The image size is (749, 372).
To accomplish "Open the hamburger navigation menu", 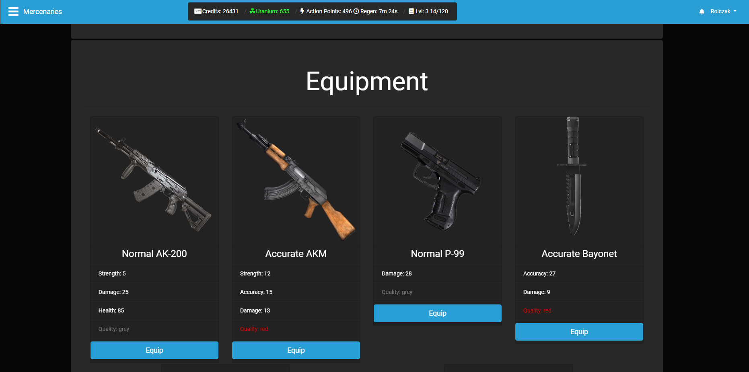I will pyautogui.click(x=13, y=11).
